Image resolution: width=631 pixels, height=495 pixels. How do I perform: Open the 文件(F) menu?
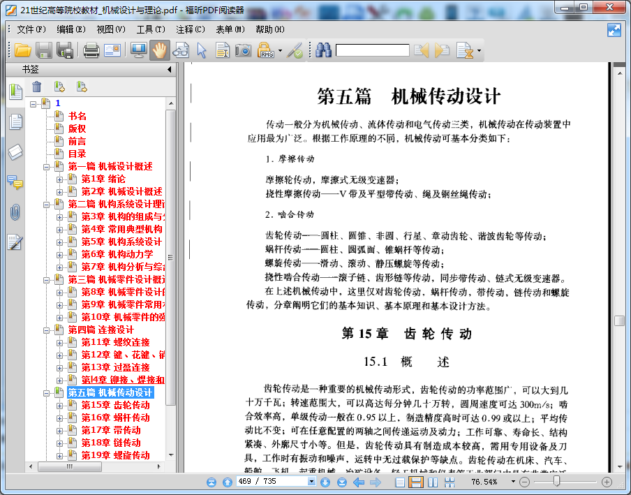coord(31,29)
